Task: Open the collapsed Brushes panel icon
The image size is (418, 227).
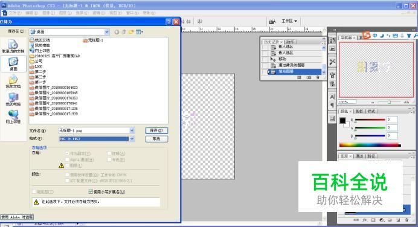Action: tap(332, 75)
